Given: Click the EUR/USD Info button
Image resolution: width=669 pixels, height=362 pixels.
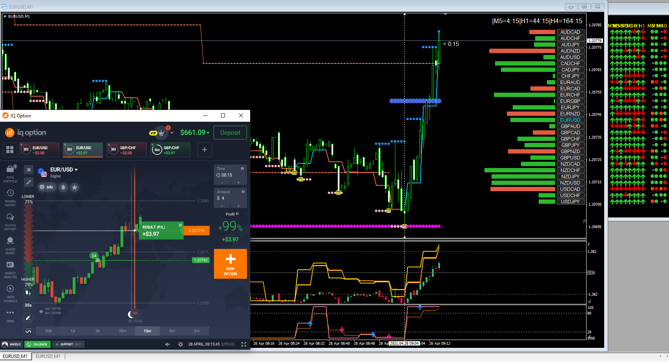Looking at the screenshot, I should tap(46, 187).
